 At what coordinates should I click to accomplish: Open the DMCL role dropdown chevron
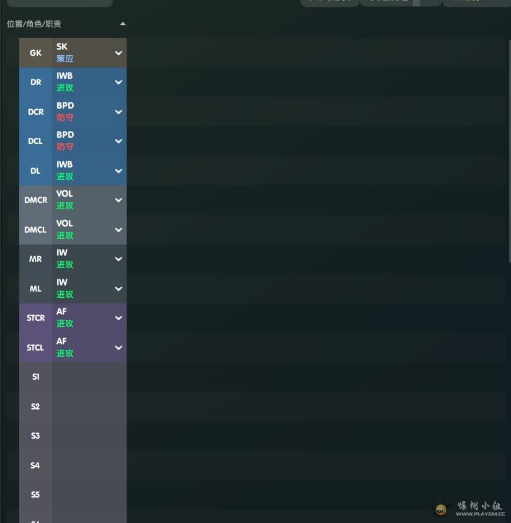click(119, 230)
